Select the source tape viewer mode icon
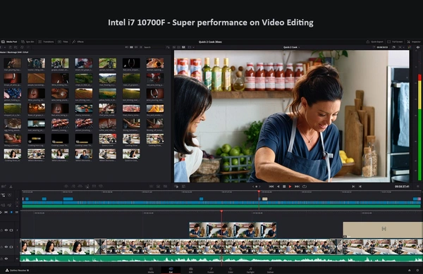This screenshot has width=423, height=274. pyautogui.click(x=179, y=47)
